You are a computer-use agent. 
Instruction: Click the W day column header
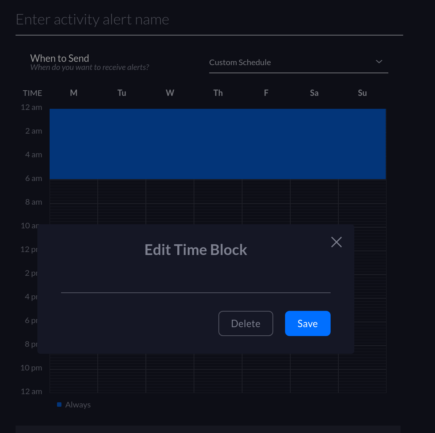click(x=170, y=93)
